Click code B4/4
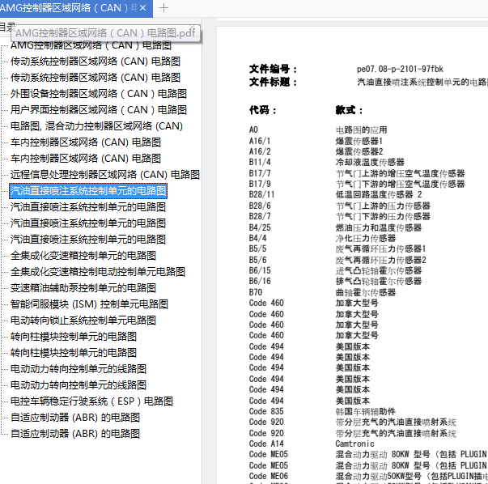488x484 pixels. tap(257, 238)
